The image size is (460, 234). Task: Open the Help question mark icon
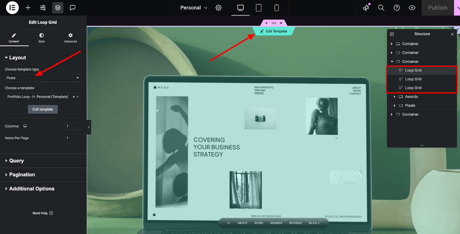(x=397, y=8)
